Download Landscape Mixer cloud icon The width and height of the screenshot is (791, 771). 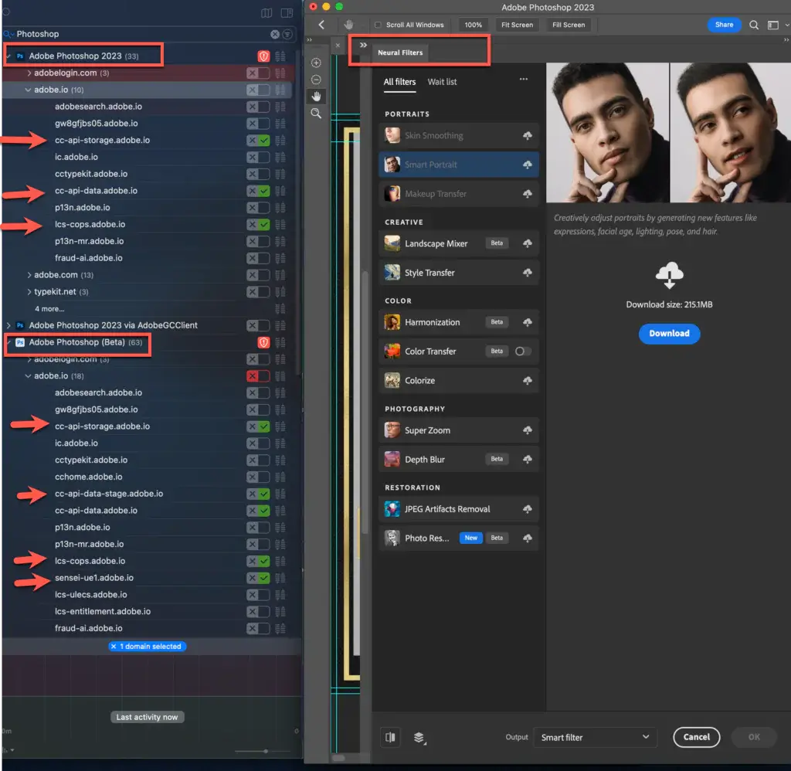527,243
